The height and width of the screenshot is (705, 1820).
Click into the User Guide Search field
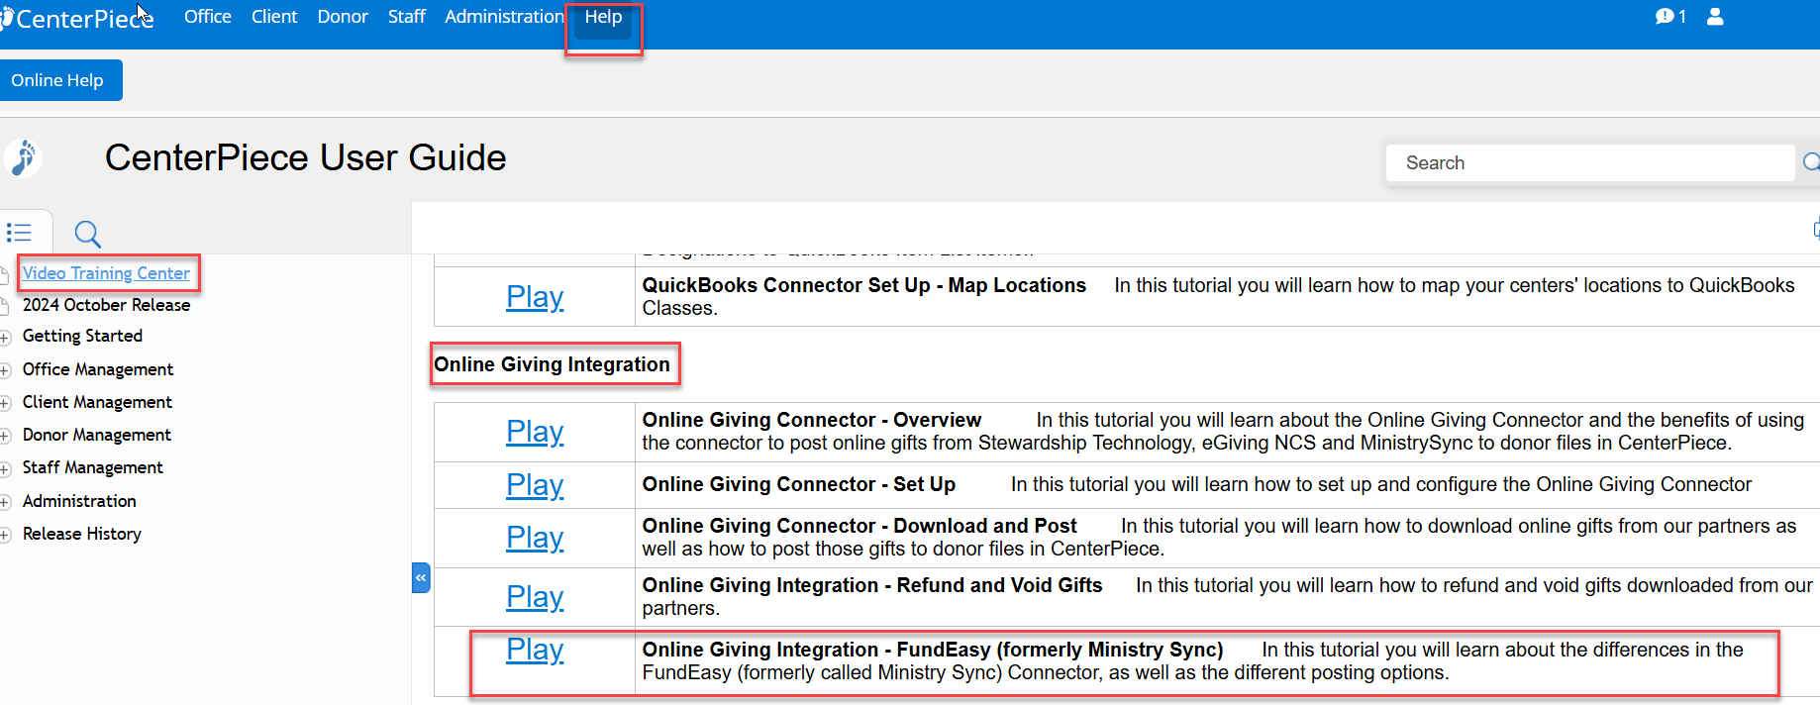[x=1589, y=162]
